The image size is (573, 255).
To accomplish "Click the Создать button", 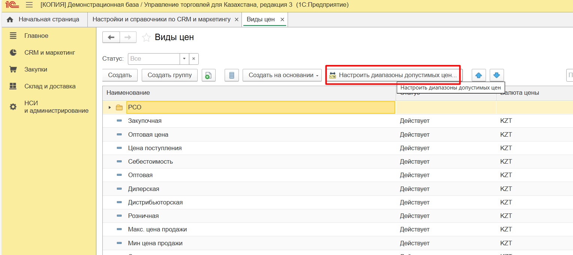I will click(x=120, y=75).
